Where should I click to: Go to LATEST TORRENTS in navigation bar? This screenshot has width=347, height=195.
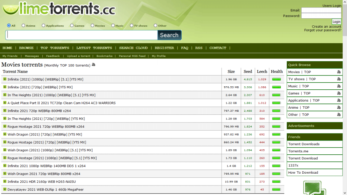(94, 48)
